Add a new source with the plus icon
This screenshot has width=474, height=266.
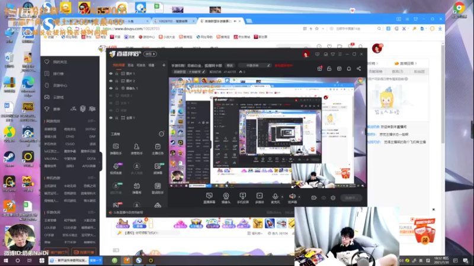[164, 65]
